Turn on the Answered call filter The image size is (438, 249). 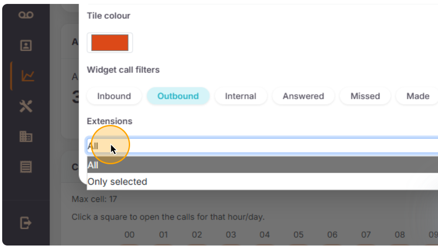(303, 96)
